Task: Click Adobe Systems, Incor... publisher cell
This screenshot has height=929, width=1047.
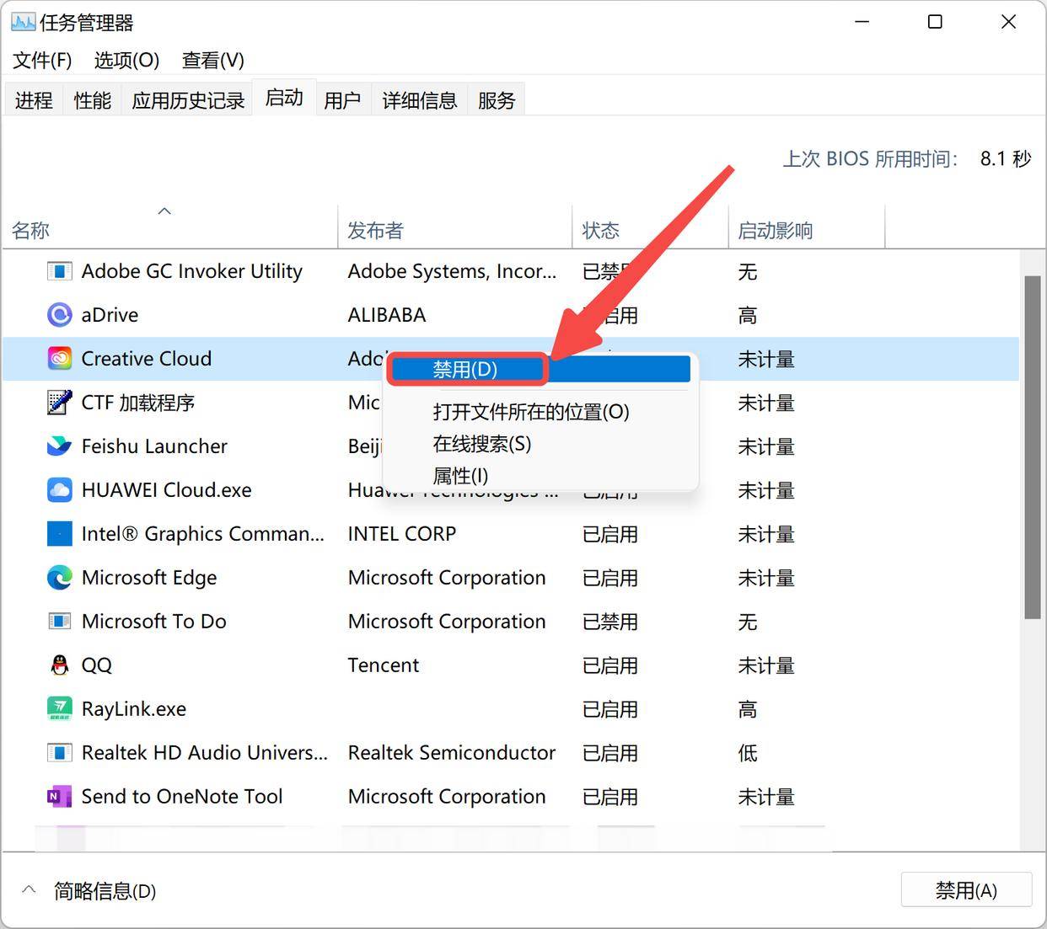Action: tap(452, 271)
